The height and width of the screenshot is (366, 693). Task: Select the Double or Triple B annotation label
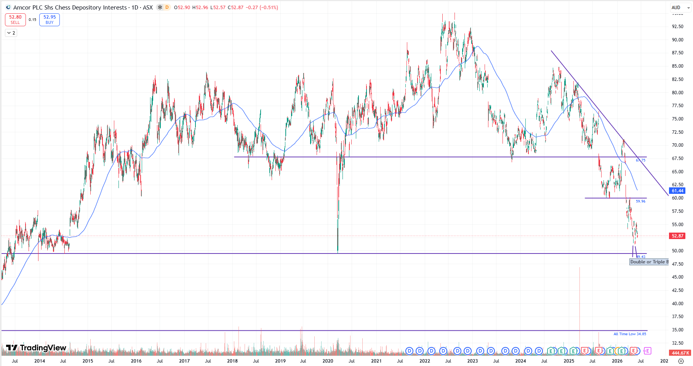649,262
